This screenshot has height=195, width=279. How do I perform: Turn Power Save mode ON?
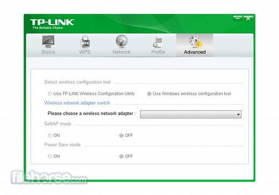(50, 156)
